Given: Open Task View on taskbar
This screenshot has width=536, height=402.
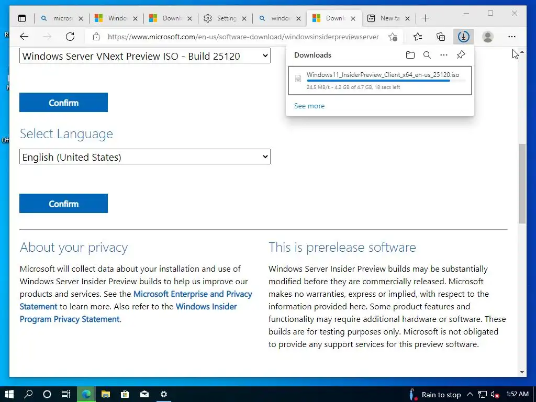Looking at the screenshot, I should pyautogui.click(x=66, y=395).
